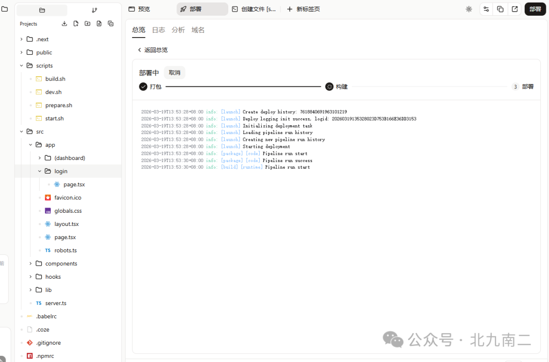Screen dimensions: 549x362
Task: Select the 部署 tab with rocket icon
Action: pyautogui.click(x=202, y=9)
